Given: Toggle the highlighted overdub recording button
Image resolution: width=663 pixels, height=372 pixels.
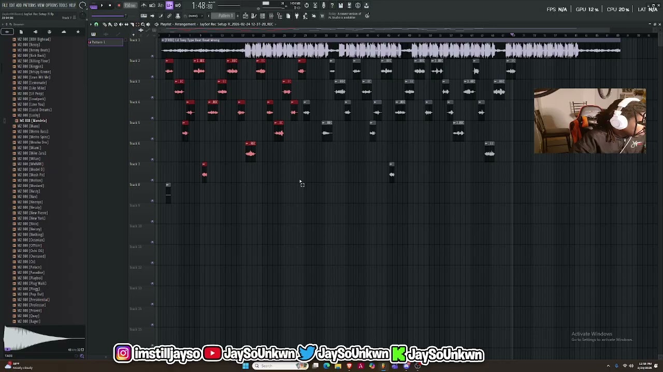Looking at the screenshot, I should [169, 5].
